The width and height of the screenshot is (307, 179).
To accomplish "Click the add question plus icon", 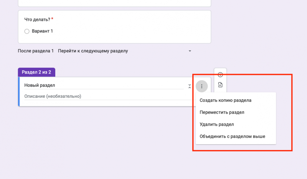I will click(x=220, y=74).
